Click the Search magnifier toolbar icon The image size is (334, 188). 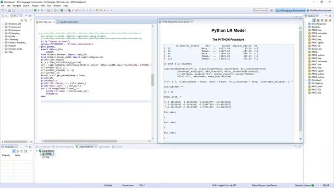(62, 10)
